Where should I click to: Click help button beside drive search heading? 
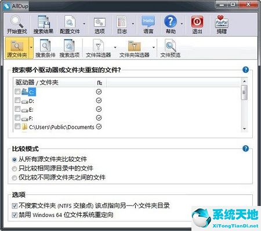pos(245,69)
